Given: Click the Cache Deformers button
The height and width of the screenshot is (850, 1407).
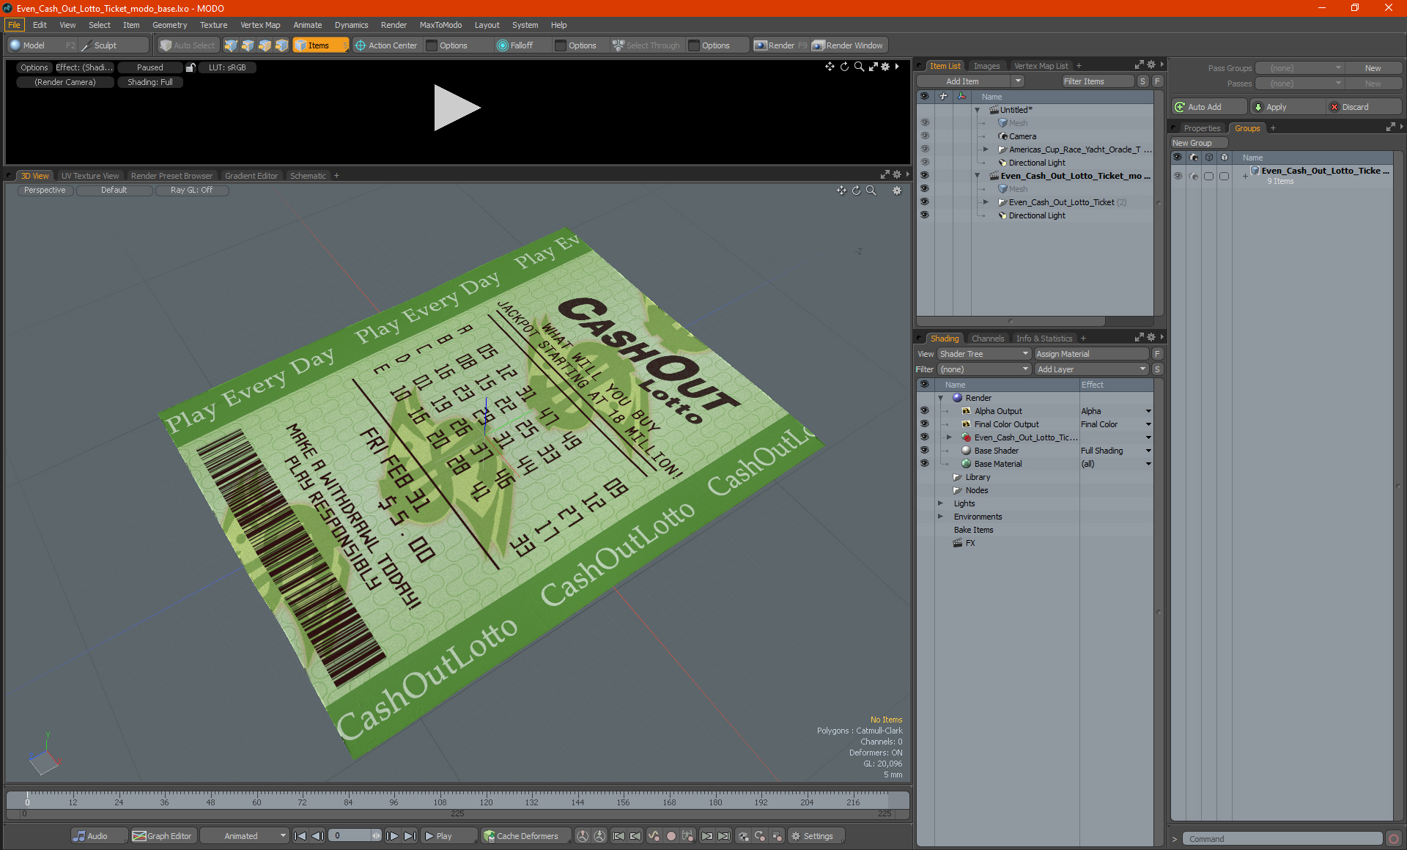Looking at the screenshot, I should tap(521, 836).
